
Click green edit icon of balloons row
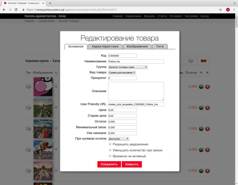click(x=201, y=150)
